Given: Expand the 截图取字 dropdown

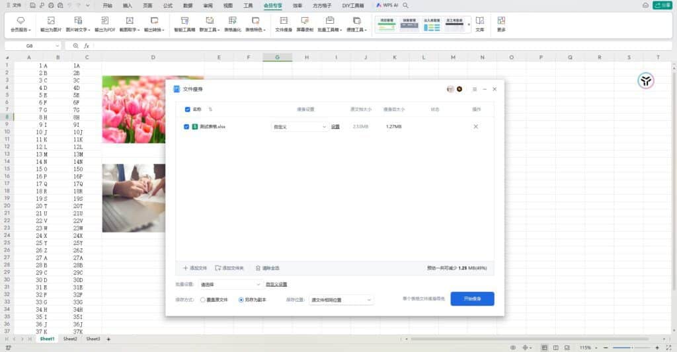Looking at the screenshot, I should tap(139, 30).
